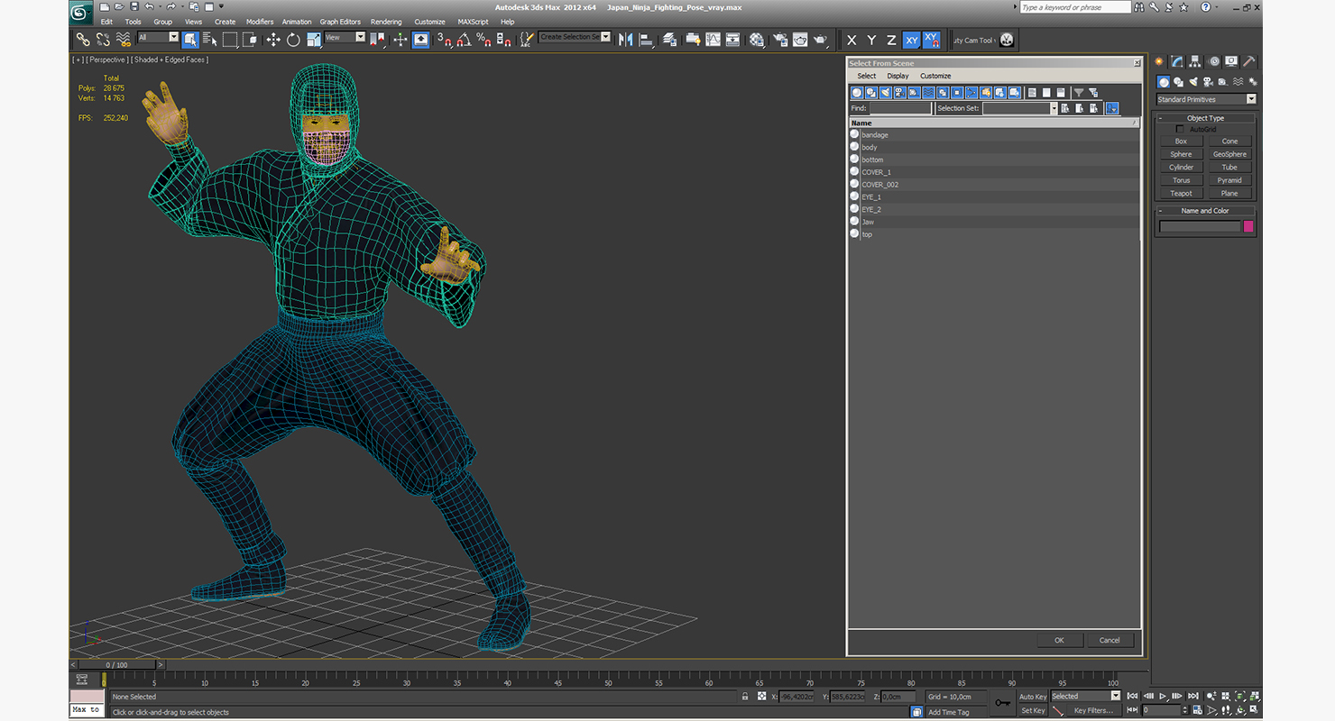Enable the AutoGrid checkbox
The width and height of the screenshot is (1335, 721).
(1179, 130)
